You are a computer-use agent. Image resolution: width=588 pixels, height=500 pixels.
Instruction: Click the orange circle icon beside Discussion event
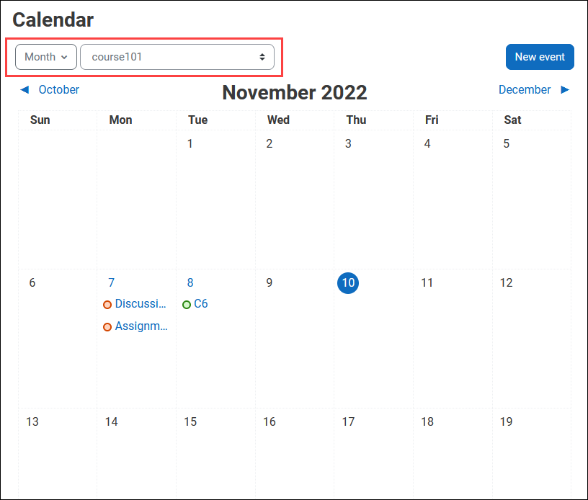pyautogui.click(x=107, y=305)
